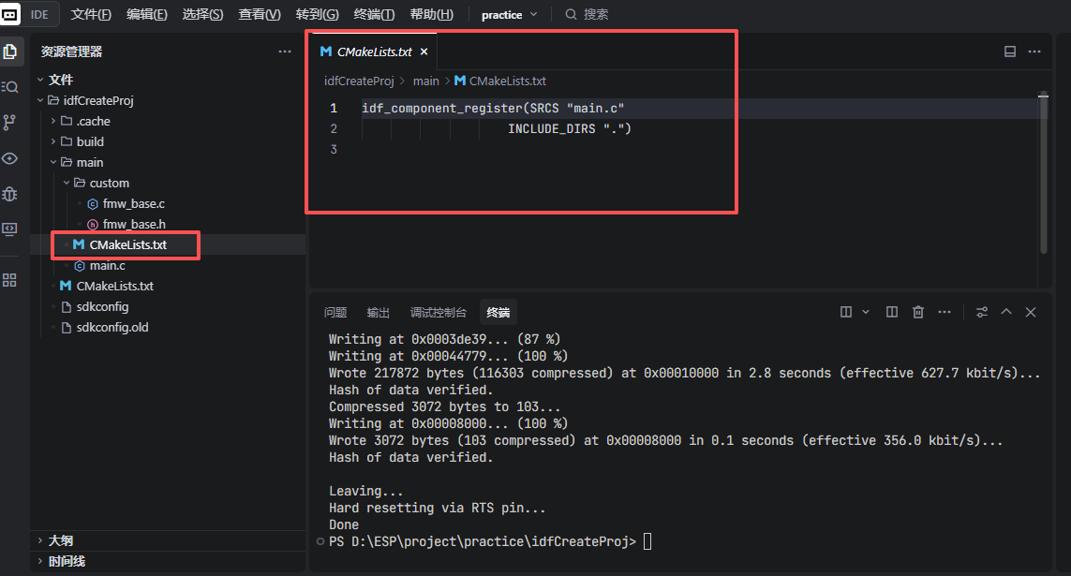This screenshot has height=576, width=1071.
Task: Open the Extensions grid icon in activity bar
Action: pyautogui.click(x=9, y=280)
